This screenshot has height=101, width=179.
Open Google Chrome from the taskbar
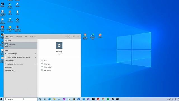[x=103, y=99]
